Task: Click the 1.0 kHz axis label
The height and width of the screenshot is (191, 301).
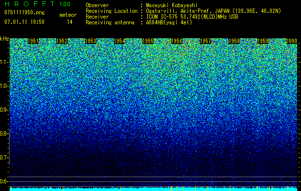Action: [4, 86]
